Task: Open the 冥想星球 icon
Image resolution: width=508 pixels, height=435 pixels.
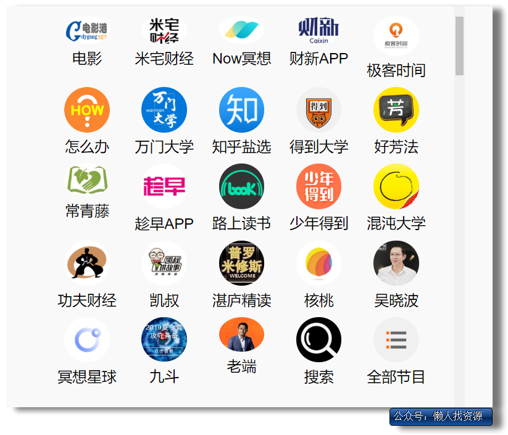Action: pyautogui.click(x=87, y=340)
